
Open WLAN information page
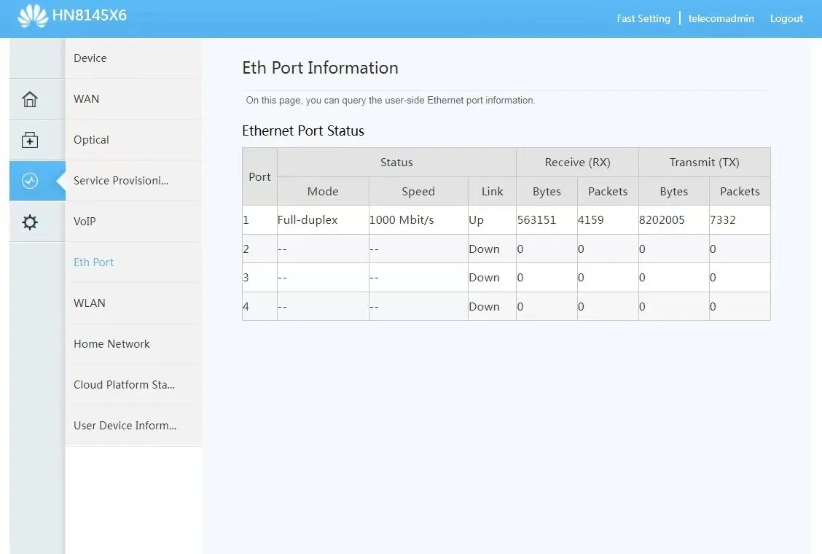(90, 303)
